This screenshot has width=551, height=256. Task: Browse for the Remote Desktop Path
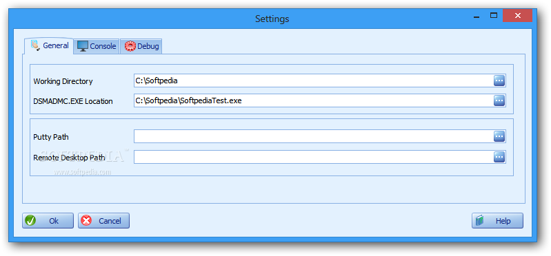click(x=499, y=157)
